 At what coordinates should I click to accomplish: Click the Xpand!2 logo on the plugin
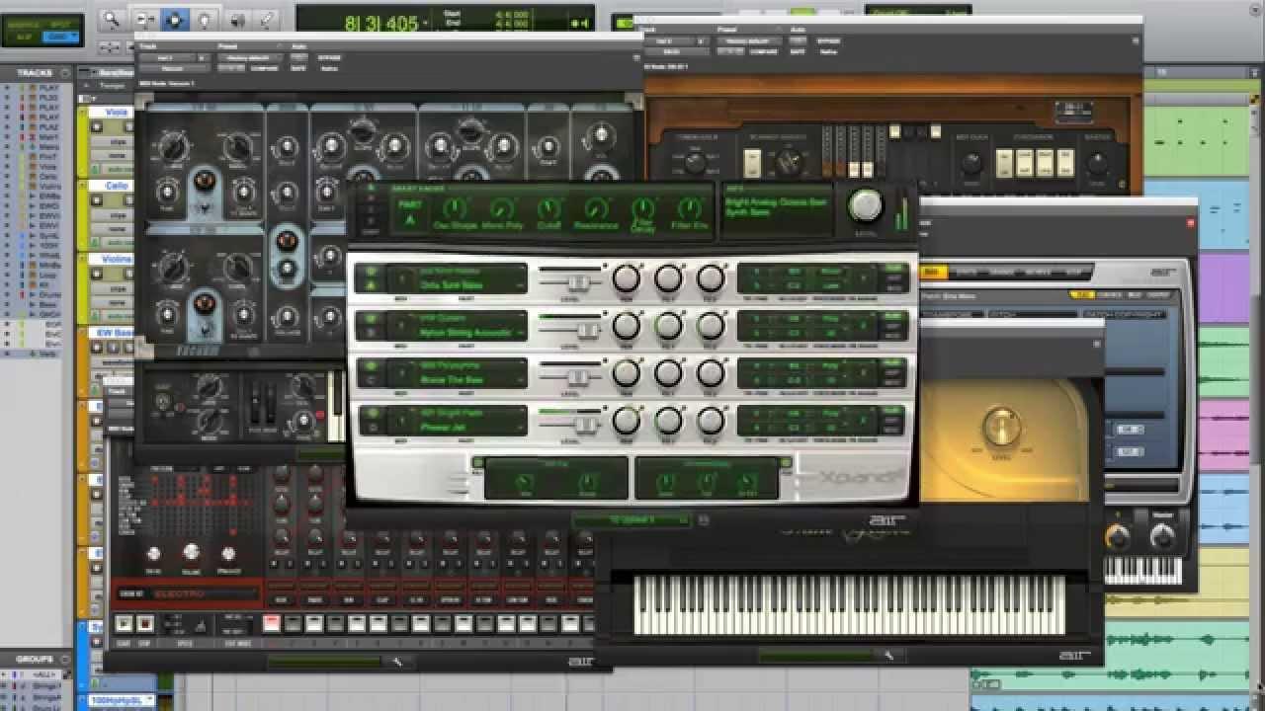[860, 478]
